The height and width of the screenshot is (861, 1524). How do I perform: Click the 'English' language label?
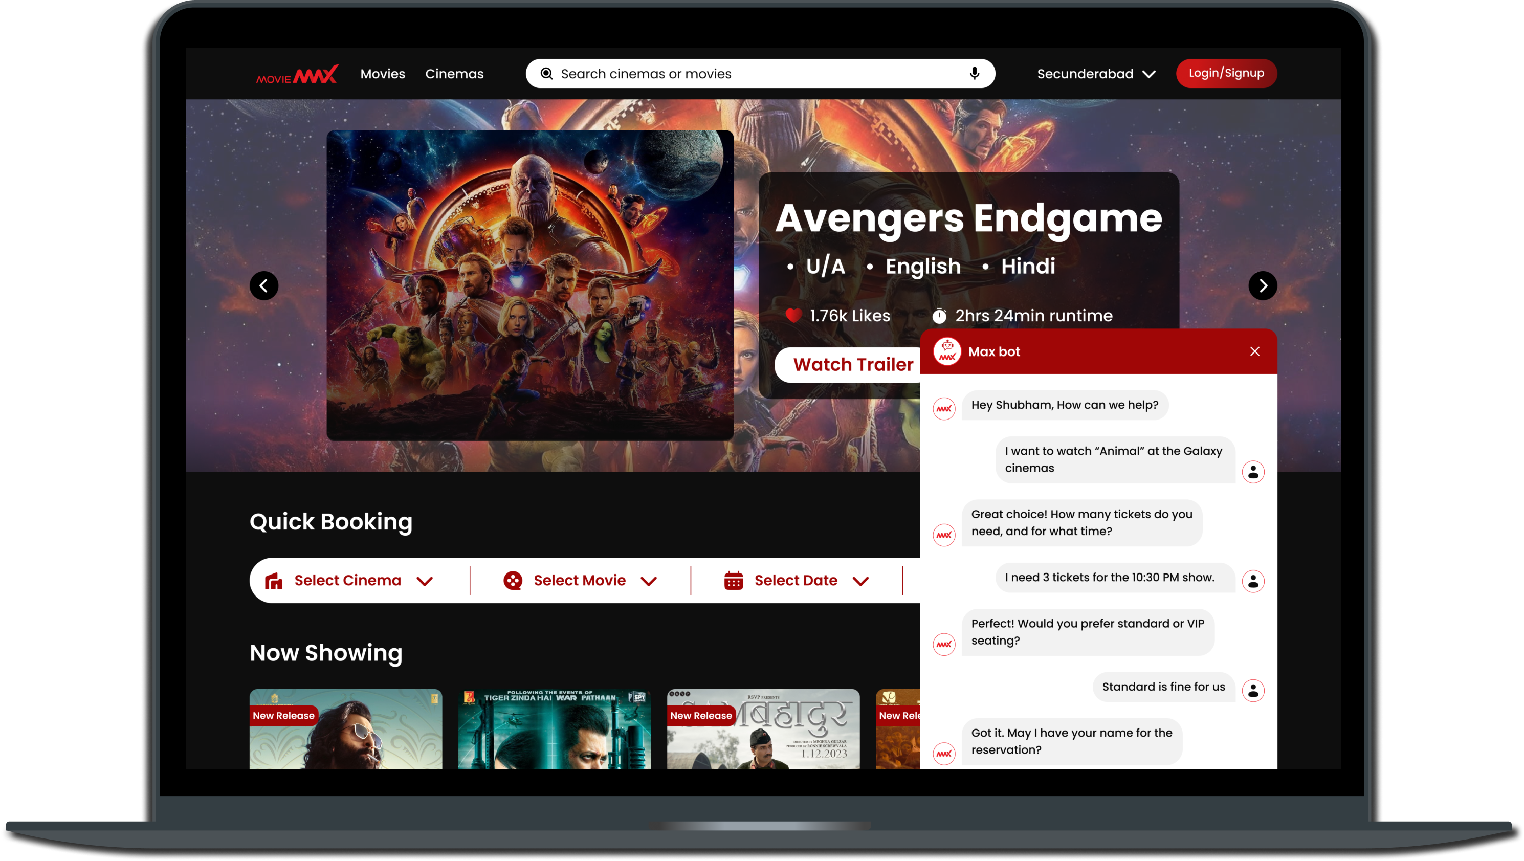click(x=923, y=267)
